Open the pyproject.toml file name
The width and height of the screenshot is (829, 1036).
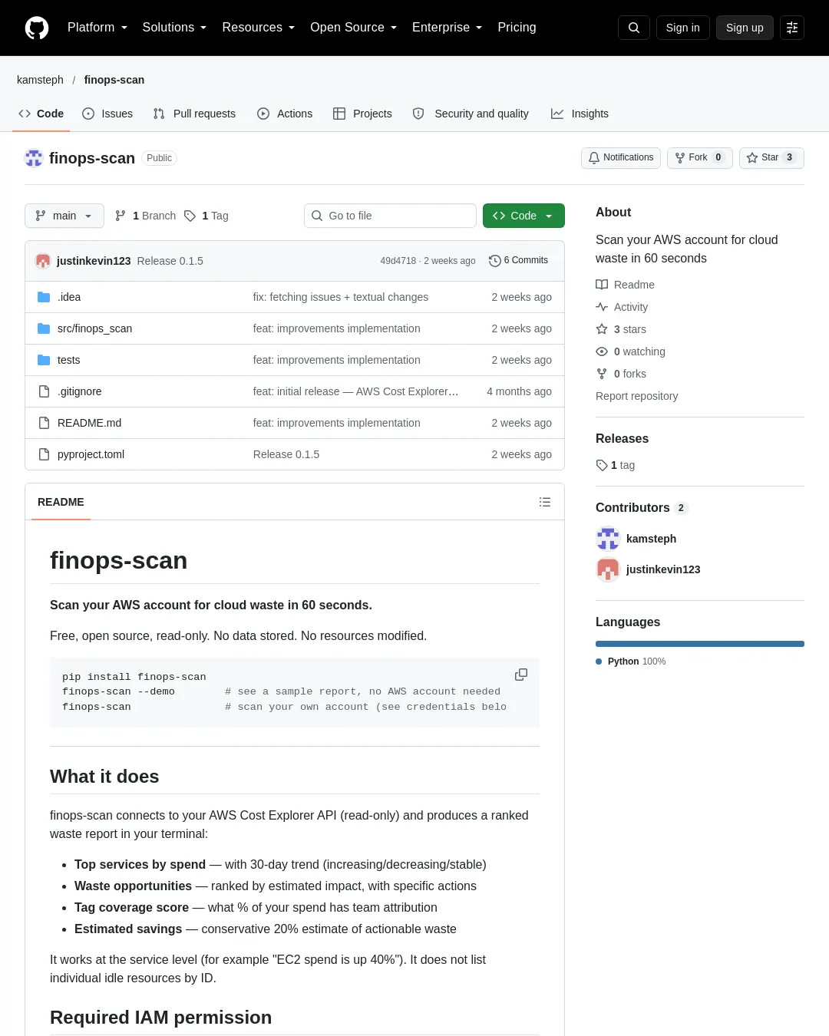tap(91, 454)
